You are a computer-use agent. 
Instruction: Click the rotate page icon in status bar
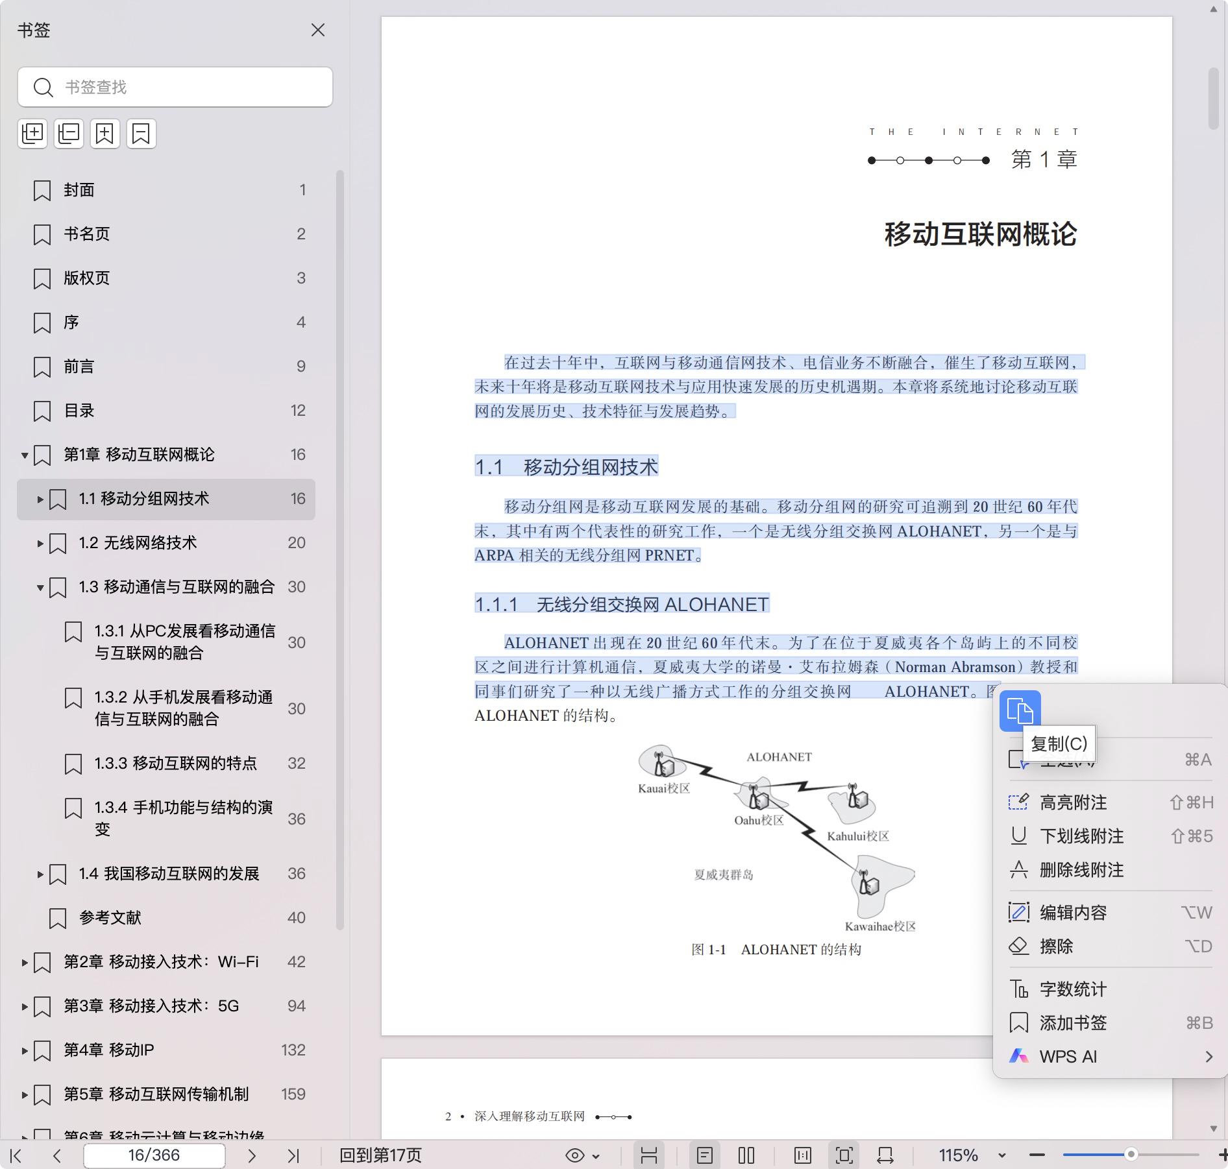tap(885, 1155)
